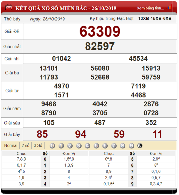This screenshot has height=195, width=179.
Task: Select fourth prize number 4468
Action: [x=138, y=95]
